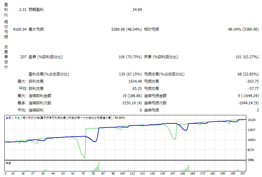Click the 净值 legend label in chart
262x177 pixels.
pyautogui.click(x=17, y=118)
